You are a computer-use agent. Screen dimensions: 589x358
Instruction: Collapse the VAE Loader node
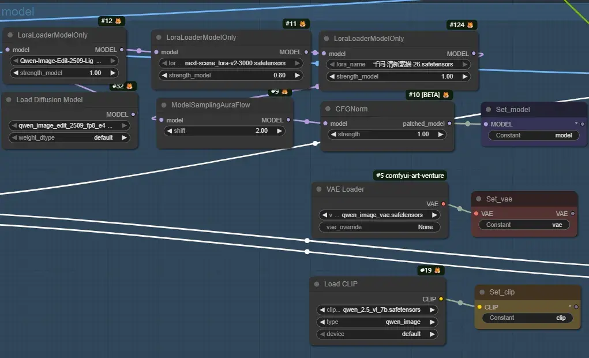click(319, 189)
